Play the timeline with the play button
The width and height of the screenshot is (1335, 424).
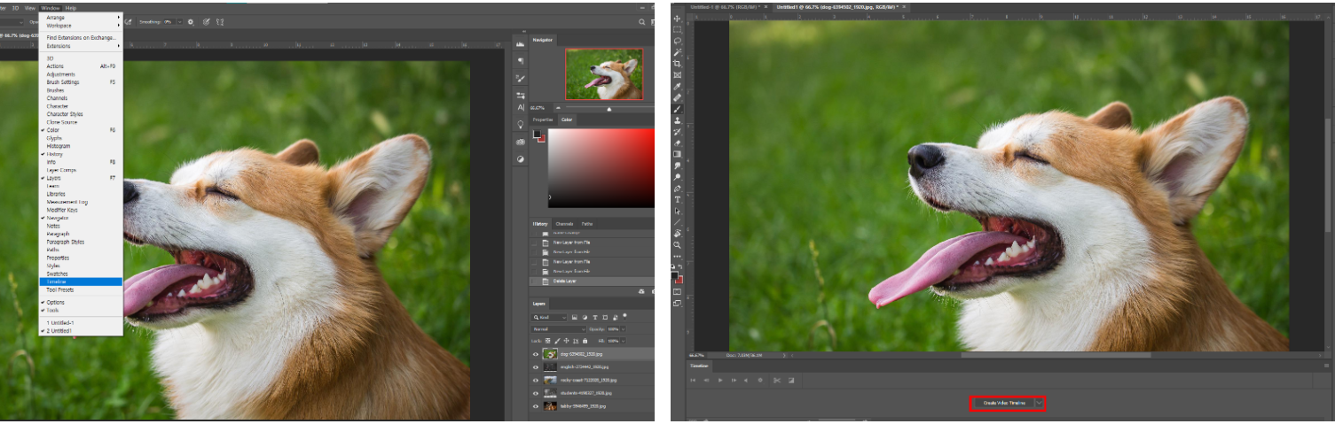720,381
